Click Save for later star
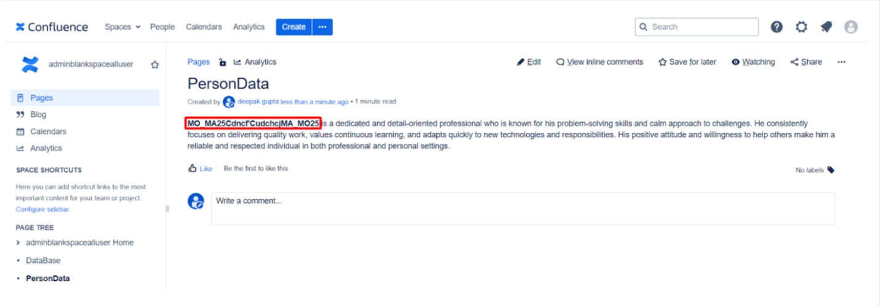Image resolution: width=880 pixels, height=306 pixels. coord(687,62)
